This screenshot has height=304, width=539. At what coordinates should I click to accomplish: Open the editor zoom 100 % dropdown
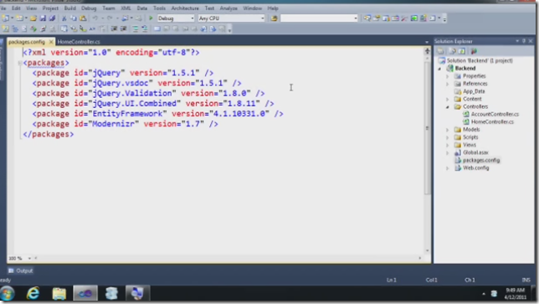pyautogui.click(x=29, y=258)
